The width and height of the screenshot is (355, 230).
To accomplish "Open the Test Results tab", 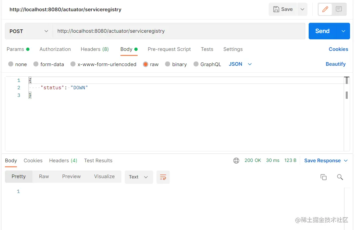I will [x=98, y=161].
